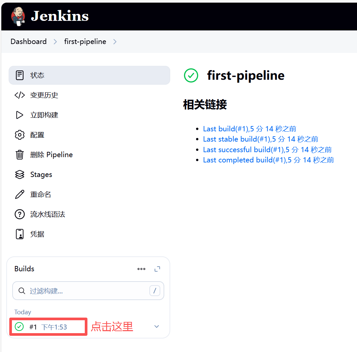Open the Dashboard breadcrumb
This screenshot has width=357, height=352.
(28, 42)
